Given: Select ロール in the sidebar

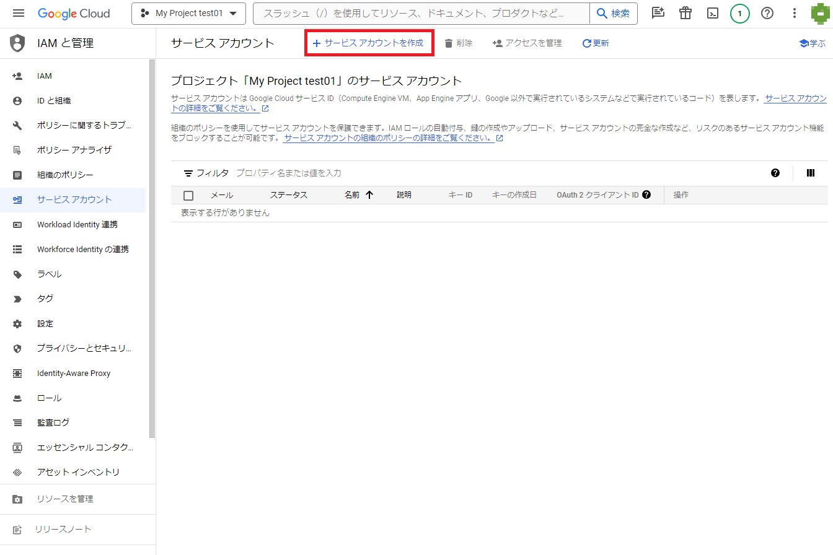Looking at the screenshot, I should tap(49, 398).
